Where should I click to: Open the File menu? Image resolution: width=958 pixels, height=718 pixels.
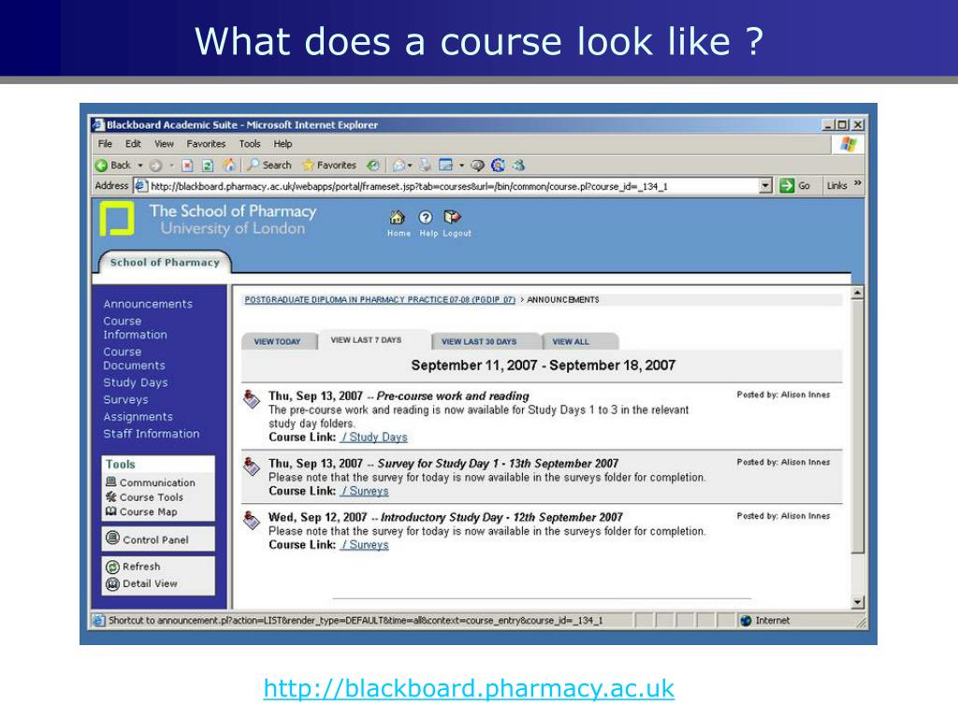coord(105,144)
